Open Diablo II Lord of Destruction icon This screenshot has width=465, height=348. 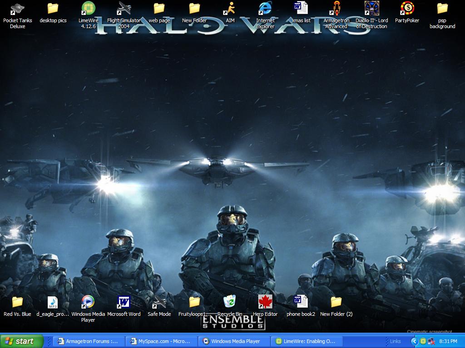click(371, 9)
